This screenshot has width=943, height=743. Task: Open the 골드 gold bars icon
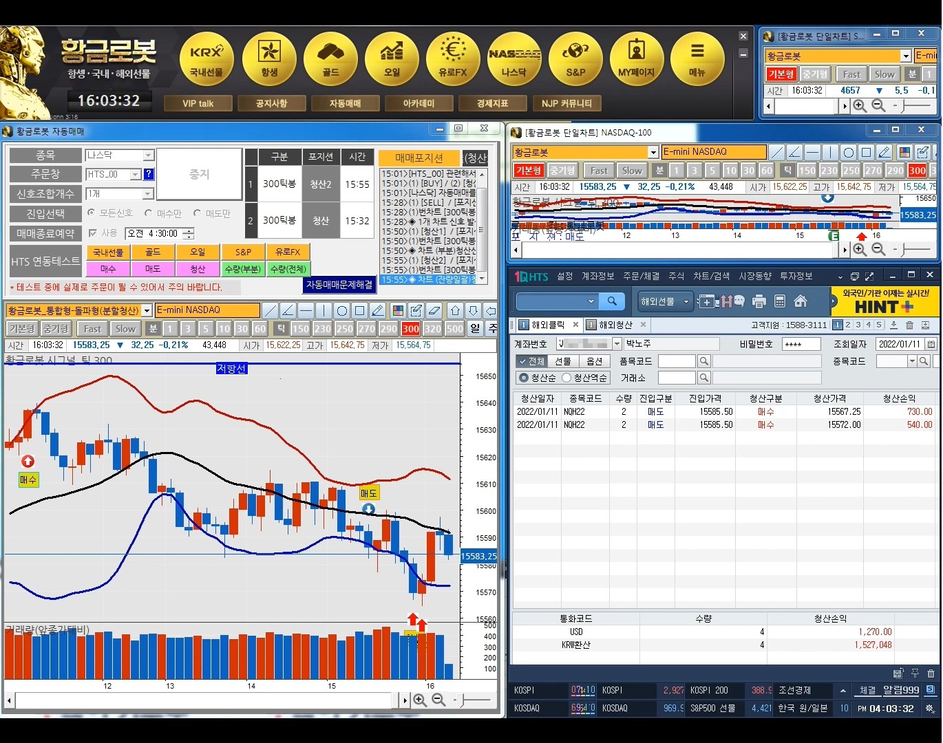330,59
